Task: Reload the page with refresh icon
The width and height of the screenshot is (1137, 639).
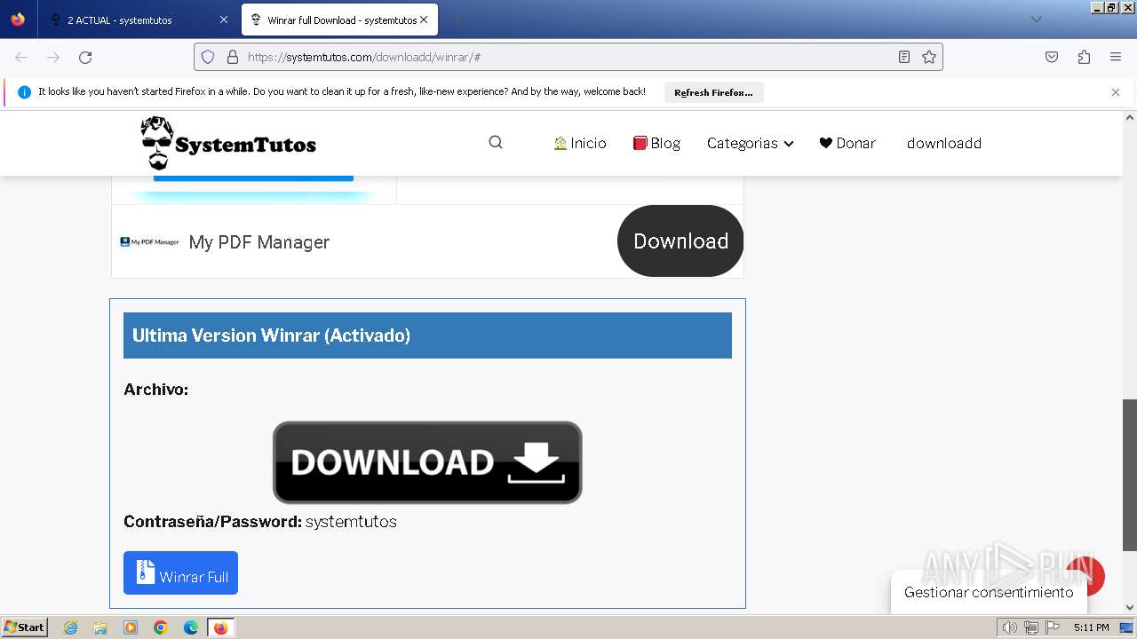Action: tap(85, 57)
